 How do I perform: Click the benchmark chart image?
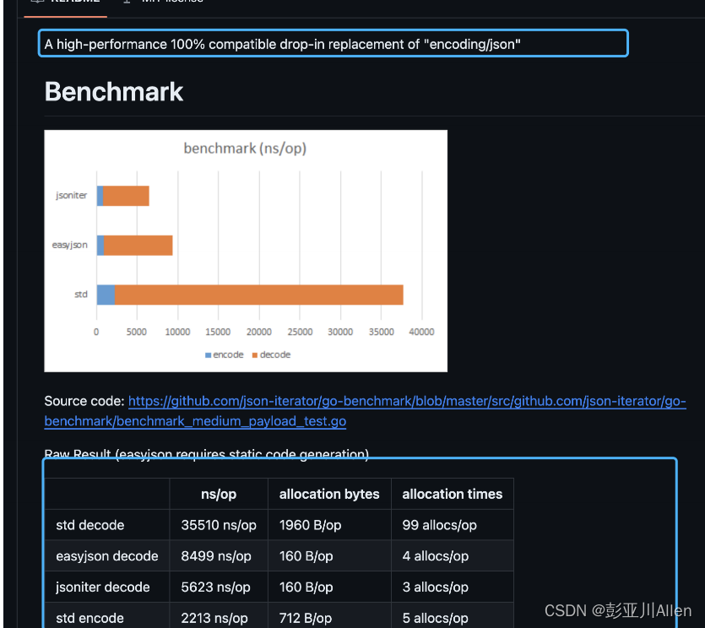[246, 250]
